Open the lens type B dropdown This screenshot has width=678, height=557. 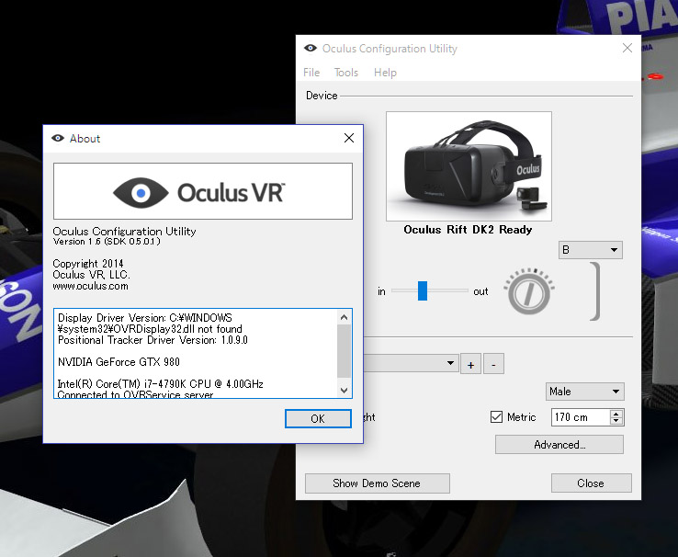coord(590,250)
